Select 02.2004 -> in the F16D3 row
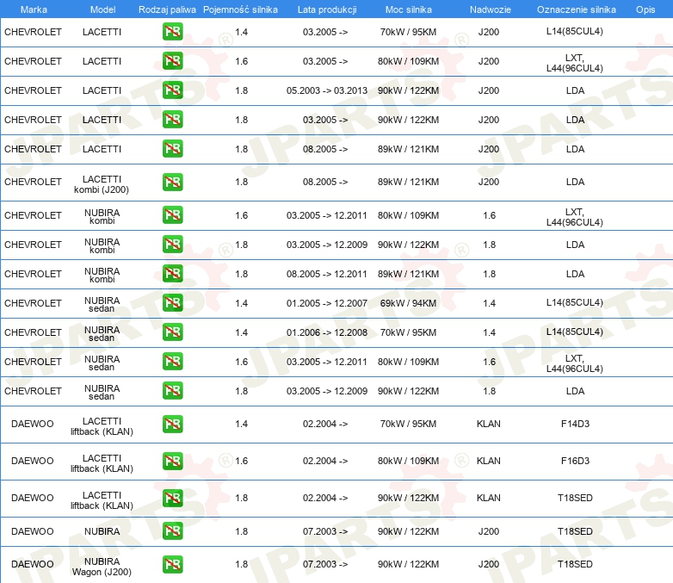The image size is (673, 583). (x=325, y=461)
